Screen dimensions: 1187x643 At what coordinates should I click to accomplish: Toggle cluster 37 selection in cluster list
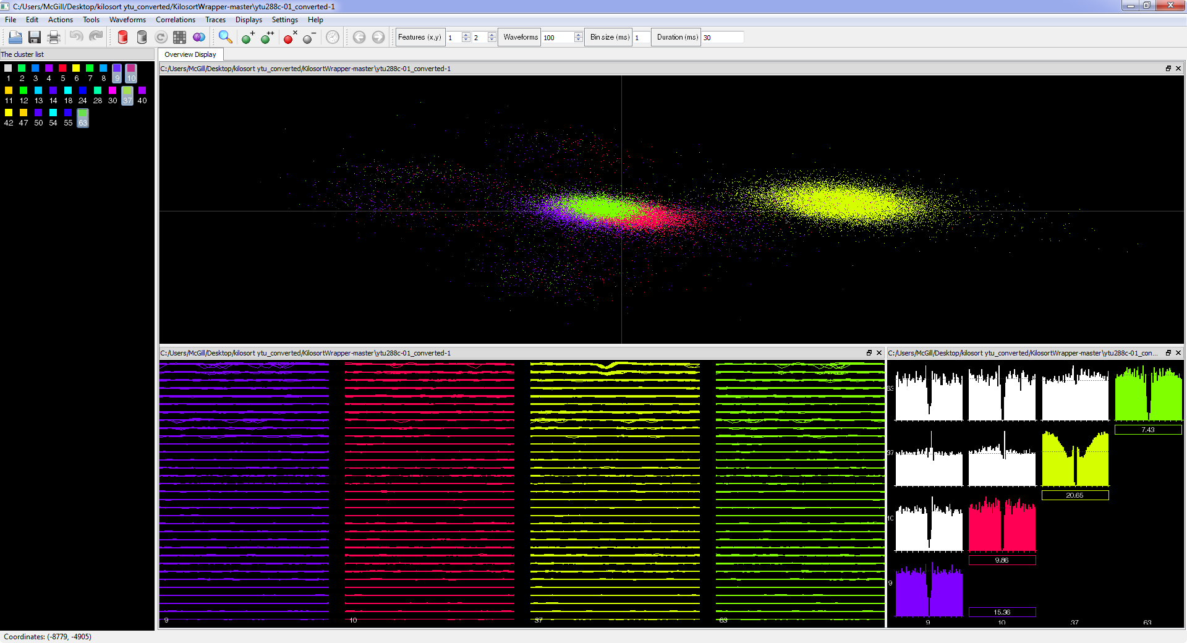click(127, 95)
